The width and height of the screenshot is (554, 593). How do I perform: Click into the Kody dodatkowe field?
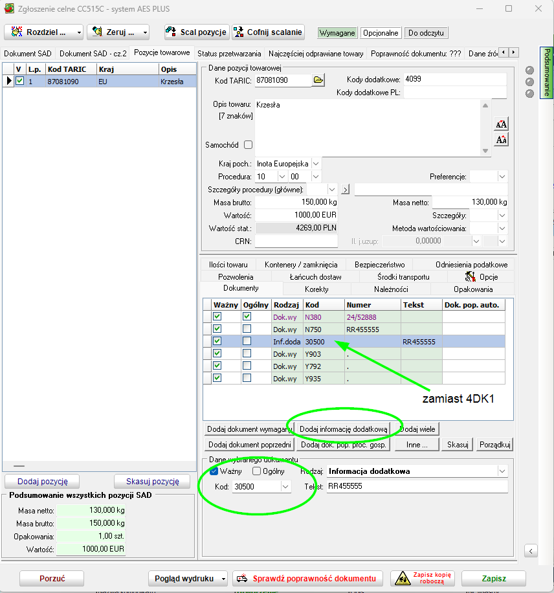(x=455, y=79)
